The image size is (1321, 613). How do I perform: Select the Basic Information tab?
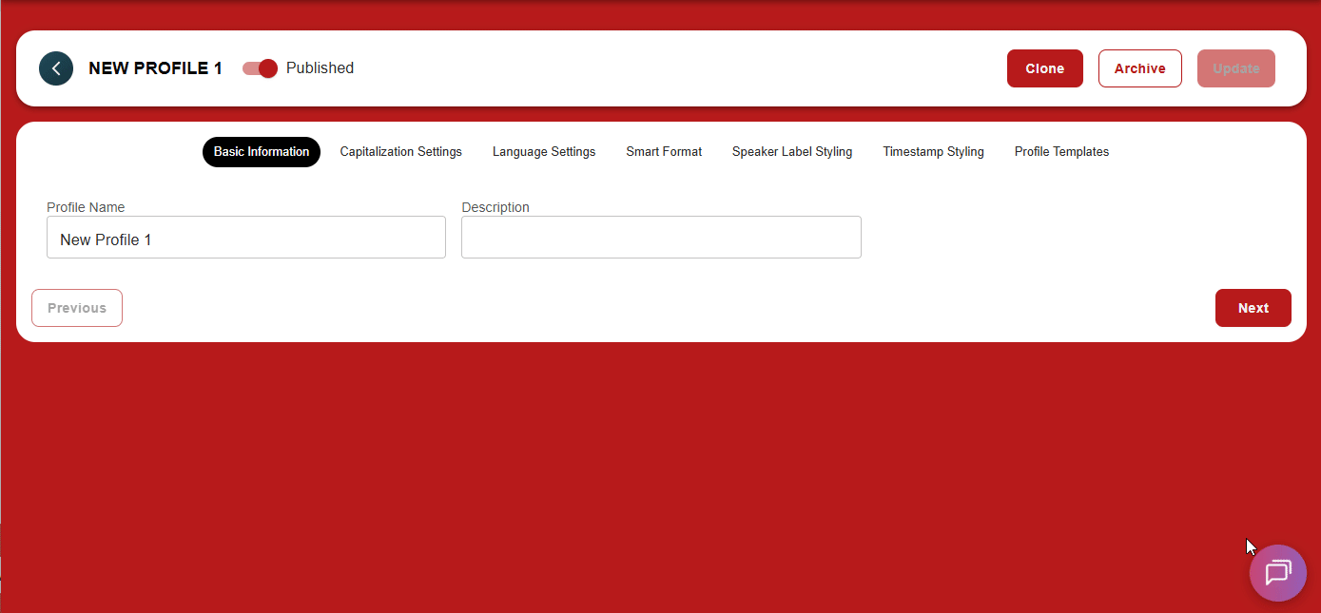262,152
